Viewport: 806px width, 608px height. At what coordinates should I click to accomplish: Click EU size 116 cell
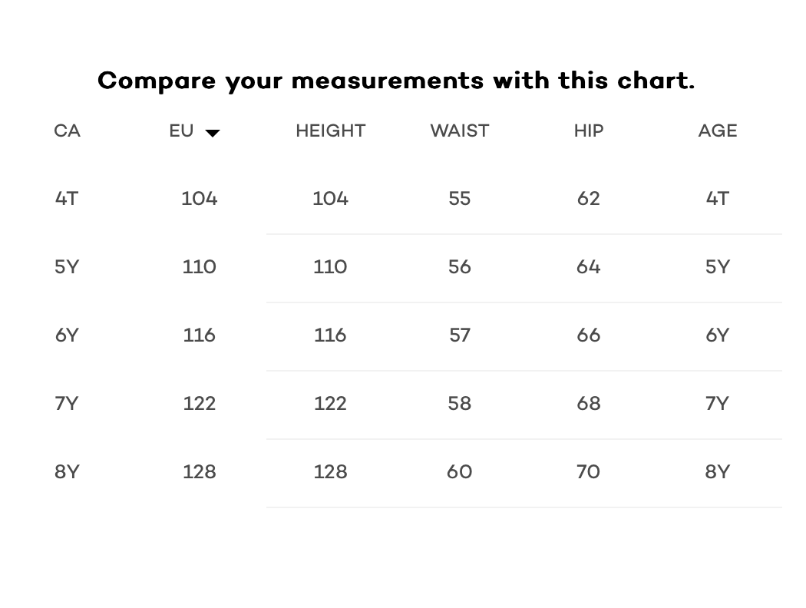[x=200, y=335]
